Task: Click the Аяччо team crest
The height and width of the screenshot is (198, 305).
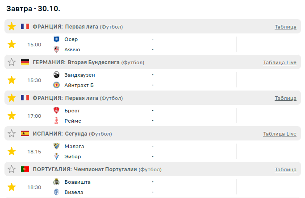Action: point(57,49)
